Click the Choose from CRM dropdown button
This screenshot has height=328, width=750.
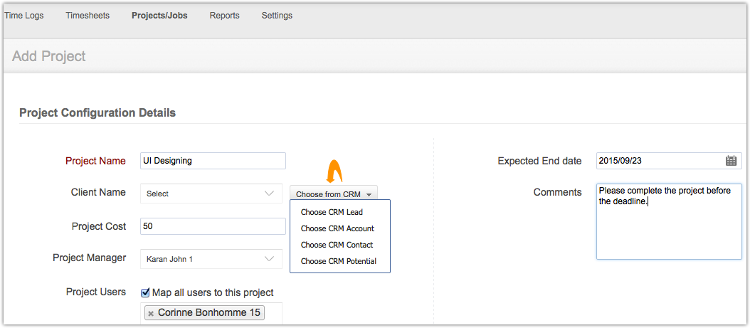click(333, 194)
